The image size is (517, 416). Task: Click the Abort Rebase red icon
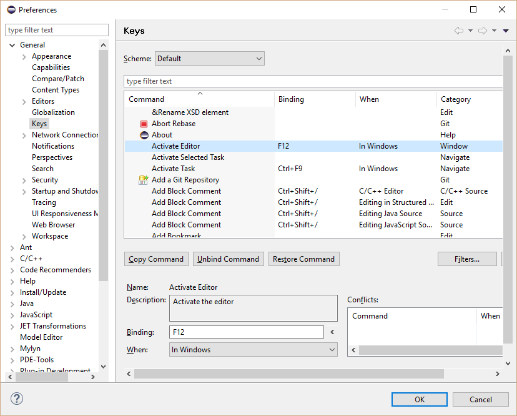144,124
